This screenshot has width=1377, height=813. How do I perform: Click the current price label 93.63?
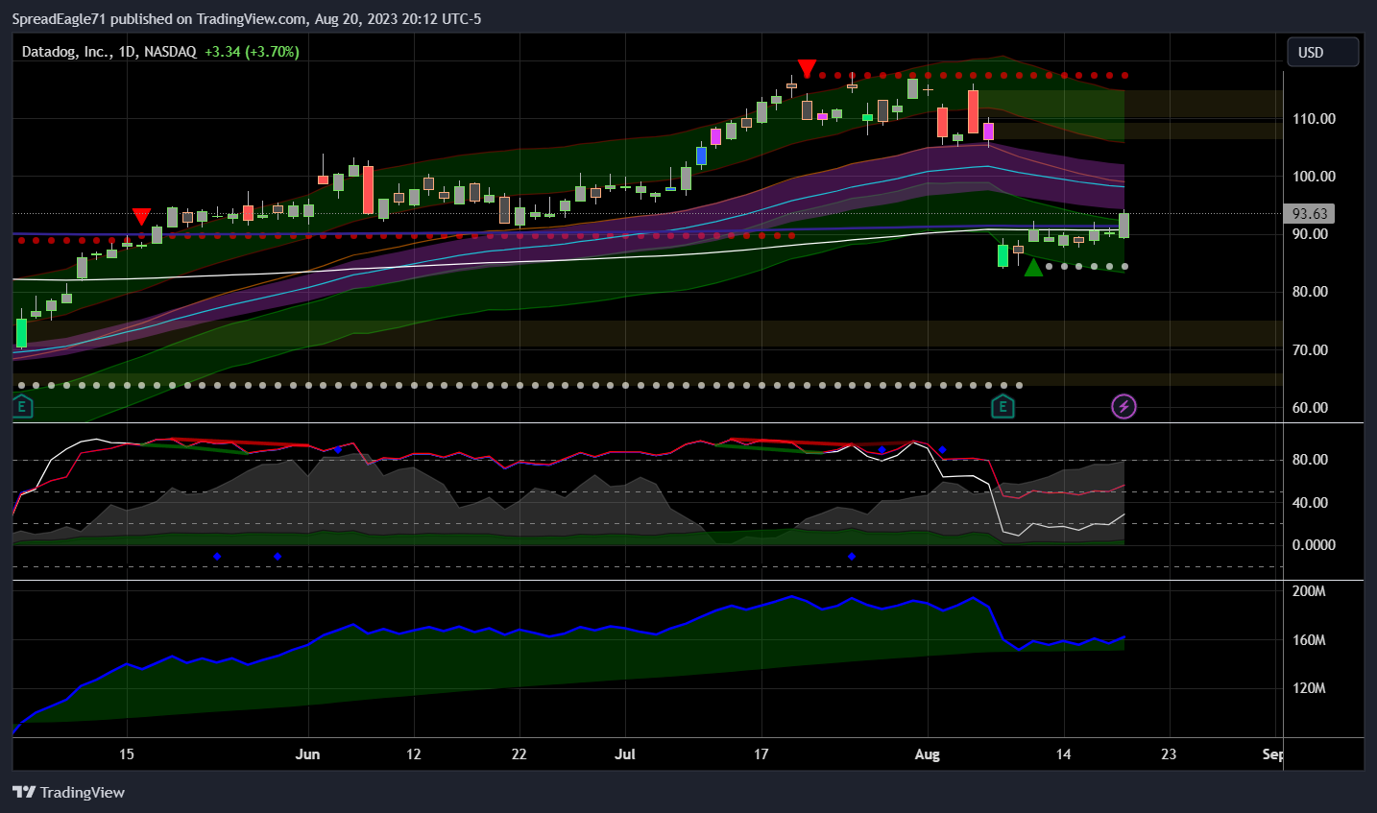point(1310,214)
